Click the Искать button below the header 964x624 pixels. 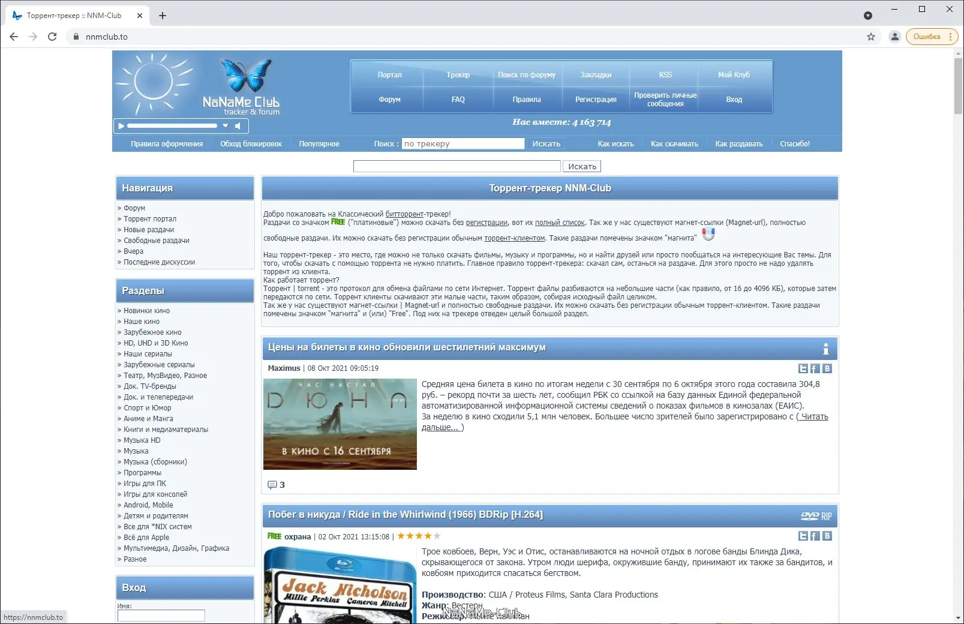(582, 166)
